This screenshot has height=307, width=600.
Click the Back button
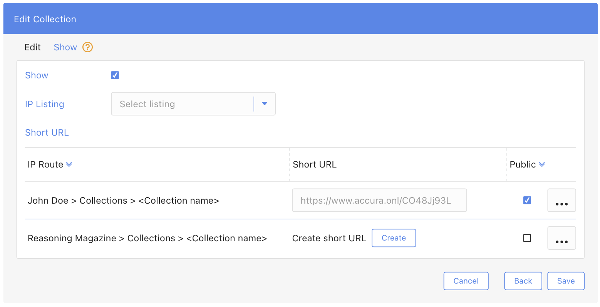pyautogui.click(x=523, y=281)
